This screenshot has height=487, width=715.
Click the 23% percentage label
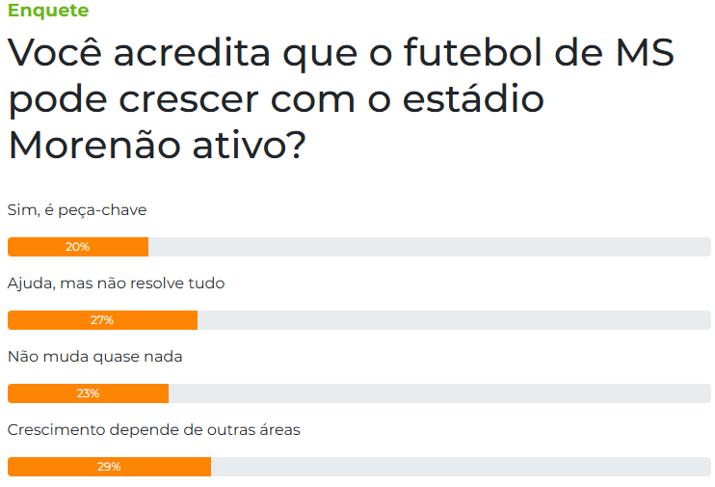[88, 393]
